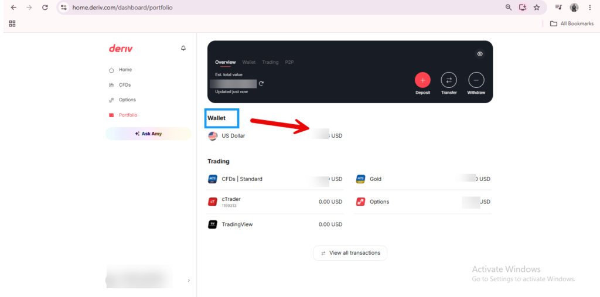Click the cTrader ID 1199313
600x297 pixels.
(x=229, y=206)
